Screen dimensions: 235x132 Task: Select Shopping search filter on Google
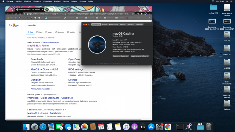point(60,32)
